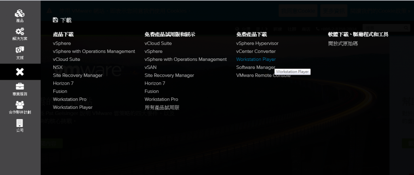Open Horizon 7 trial link
This screenshot has width=414, height=175.
click(x=155, y=83)
